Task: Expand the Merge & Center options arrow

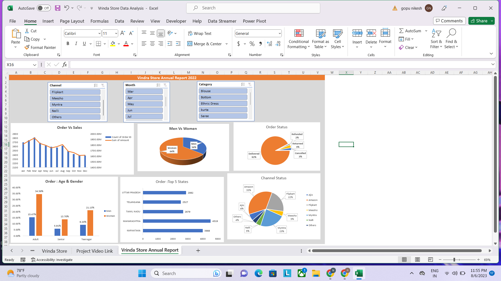Action: [226, 44]
